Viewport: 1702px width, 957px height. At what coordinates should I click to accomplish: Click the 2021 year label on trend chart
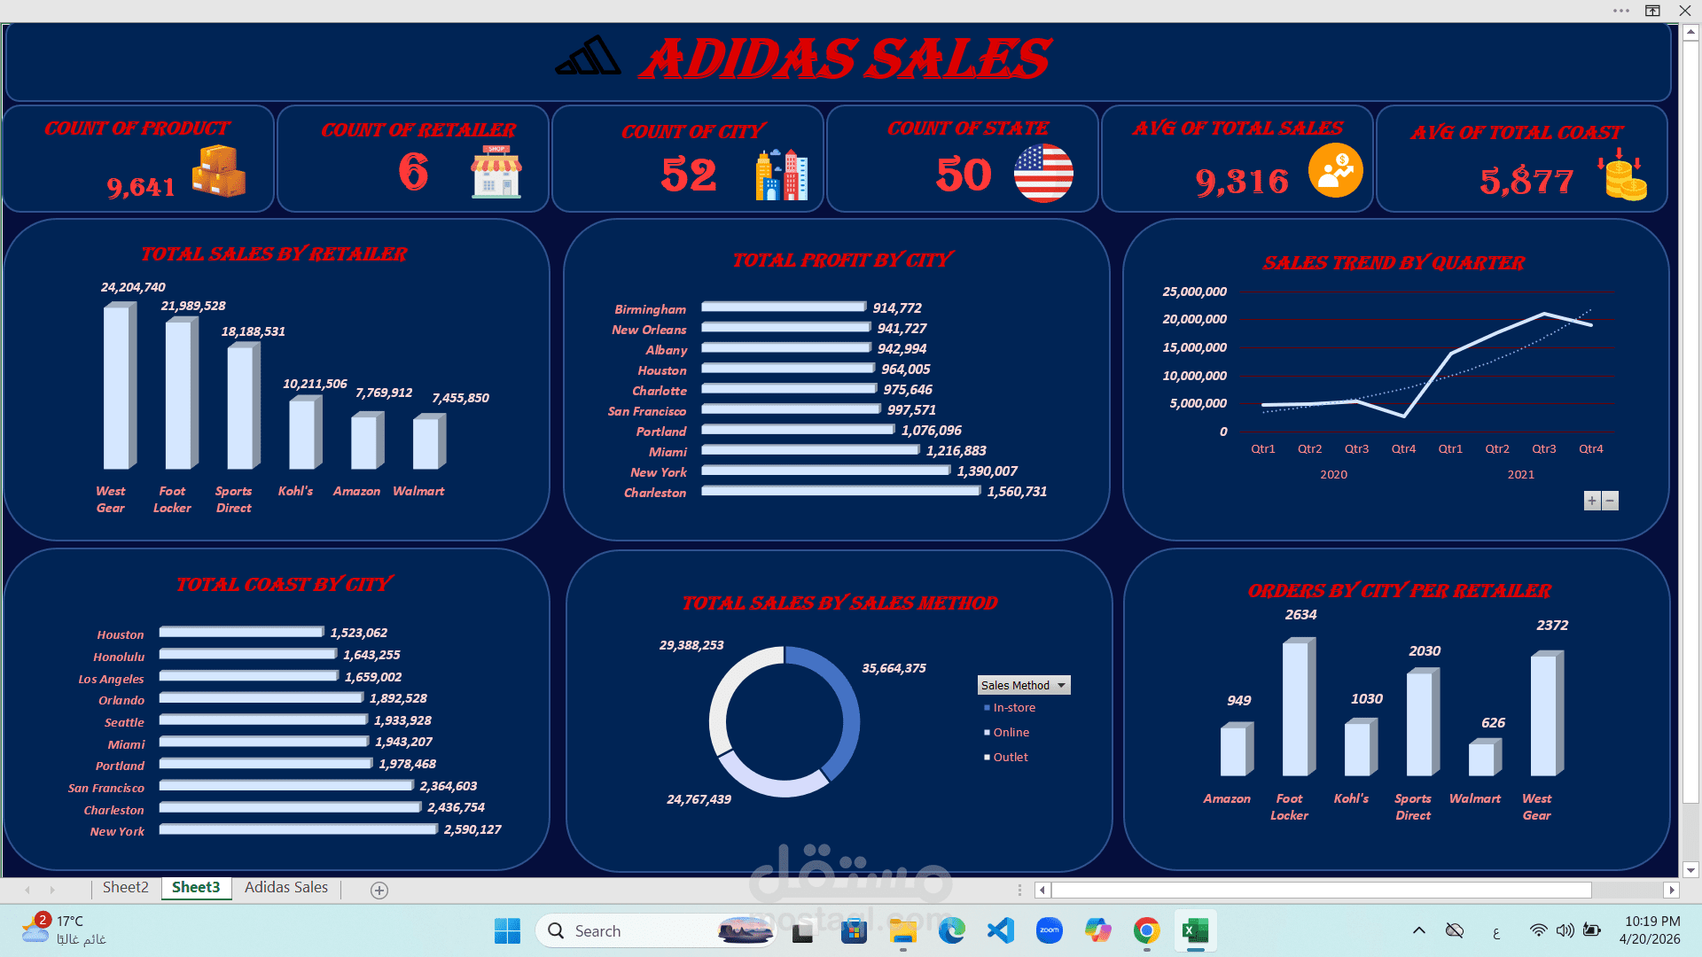point(1521,475)
